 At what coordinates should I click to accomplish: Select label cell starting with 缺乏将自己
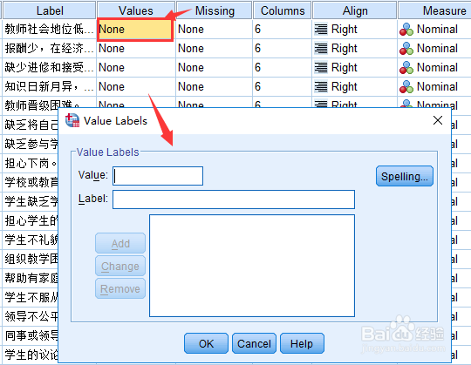[31, 125]
